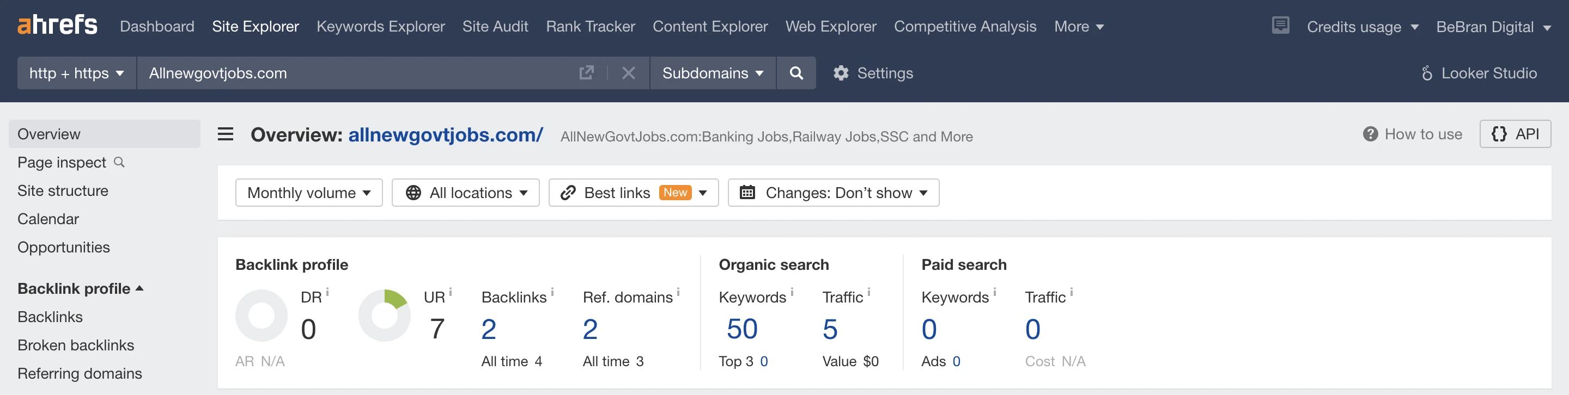
Task: Open Keywords Explorer
Action: (381, 26)
